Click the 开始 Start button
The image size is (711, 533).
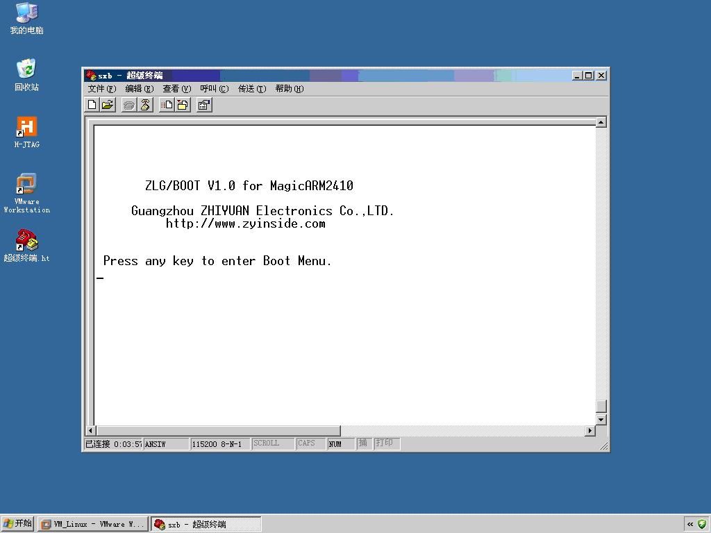tap(17, 524)
